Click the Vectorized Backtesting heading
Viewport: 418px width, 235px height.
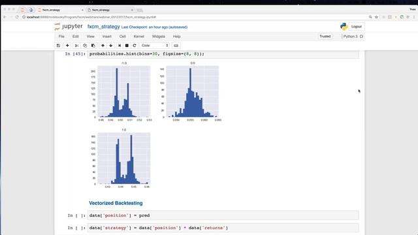tap(116, 203)
